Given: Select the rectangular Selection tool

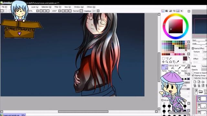Looking at the screenshot, I should point(163,58).
